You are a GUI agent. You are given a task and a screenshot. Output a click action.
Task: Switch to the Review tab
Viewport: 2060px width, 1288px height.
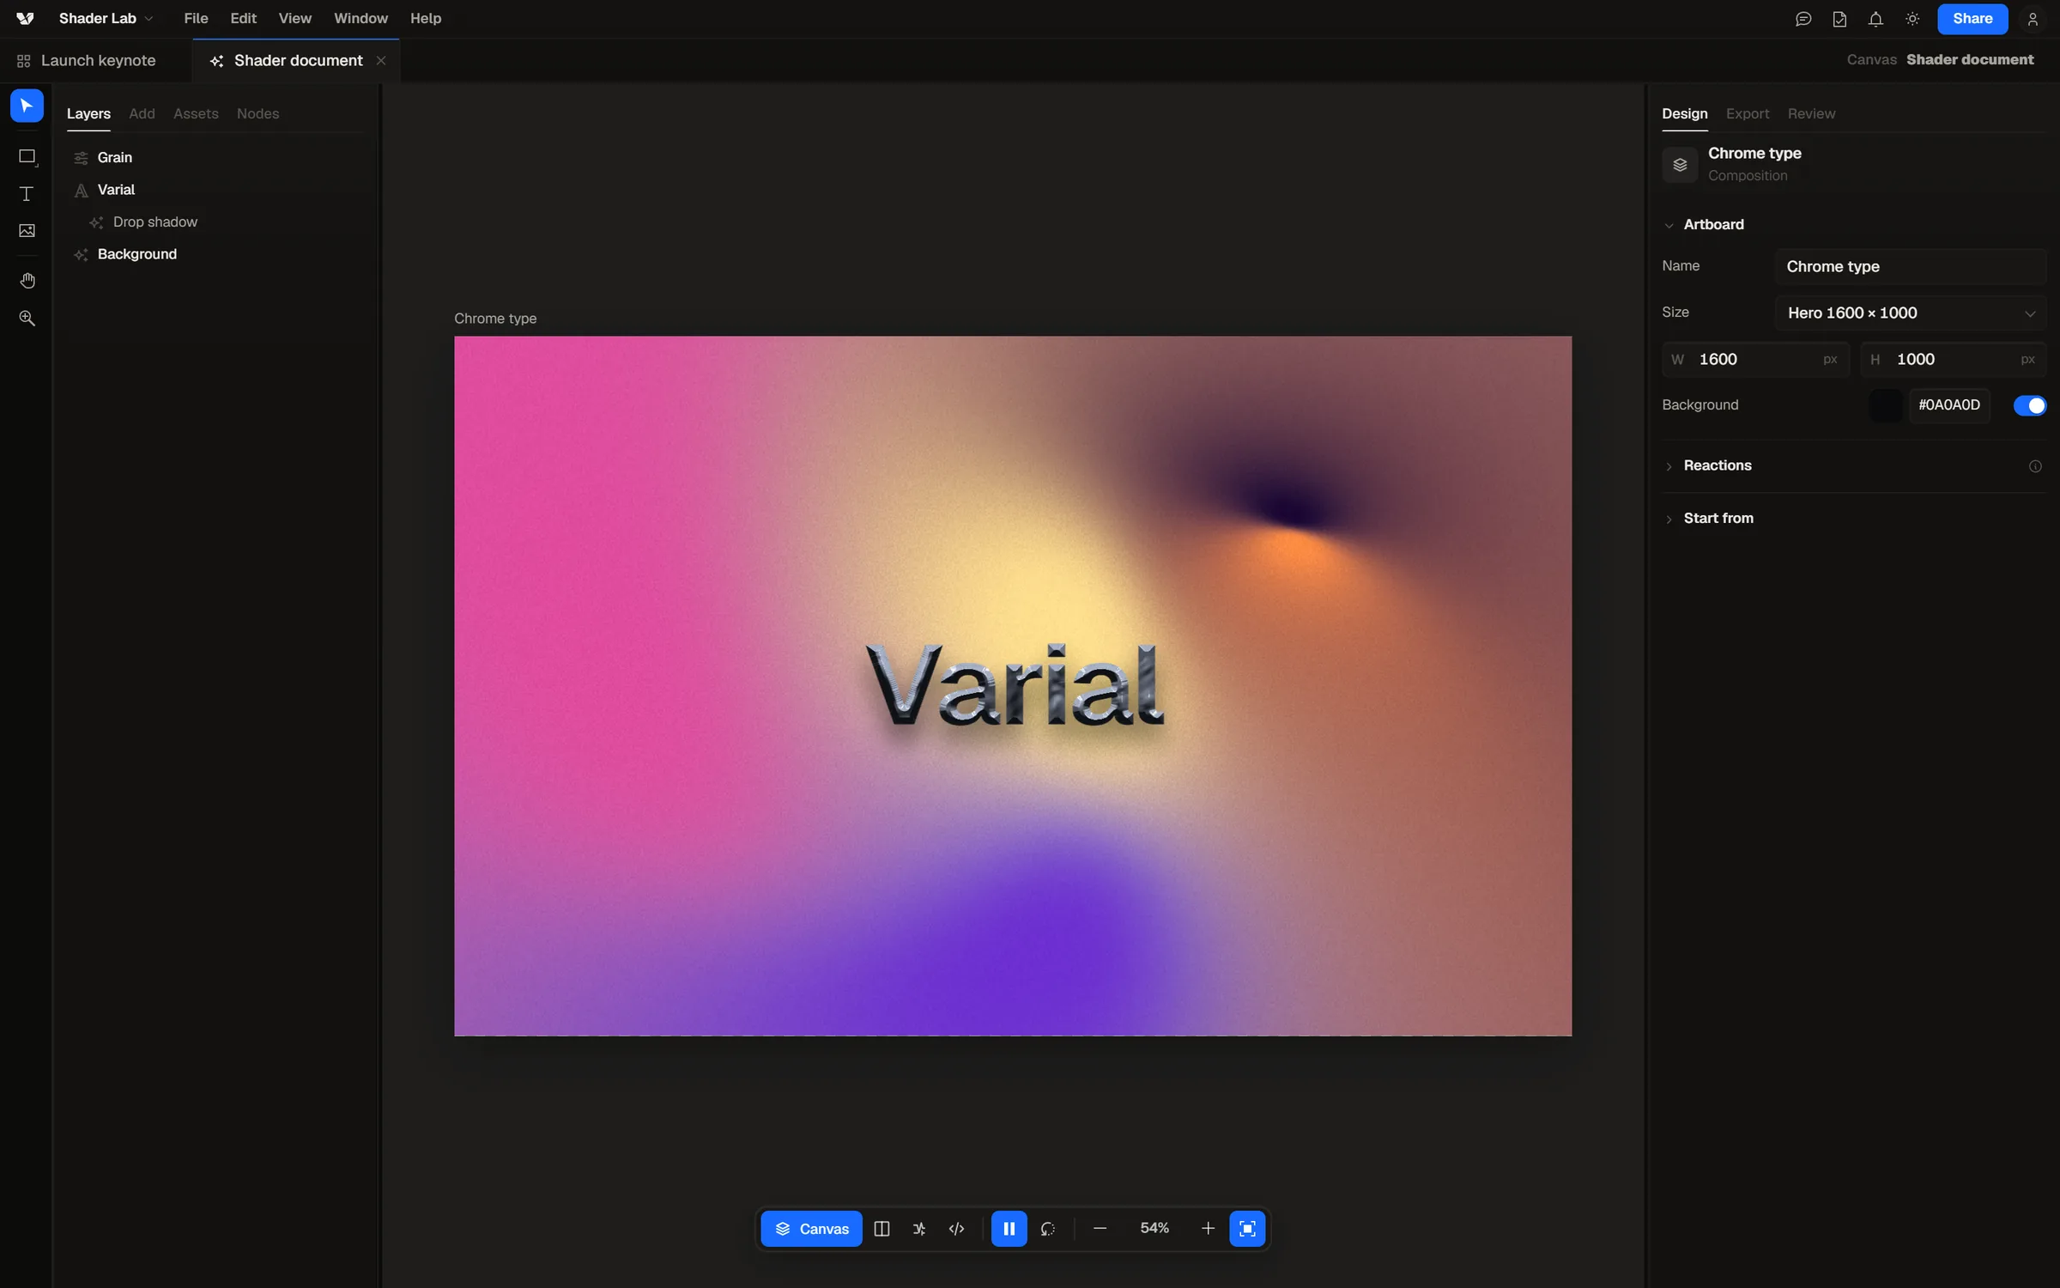(1811, 113)
